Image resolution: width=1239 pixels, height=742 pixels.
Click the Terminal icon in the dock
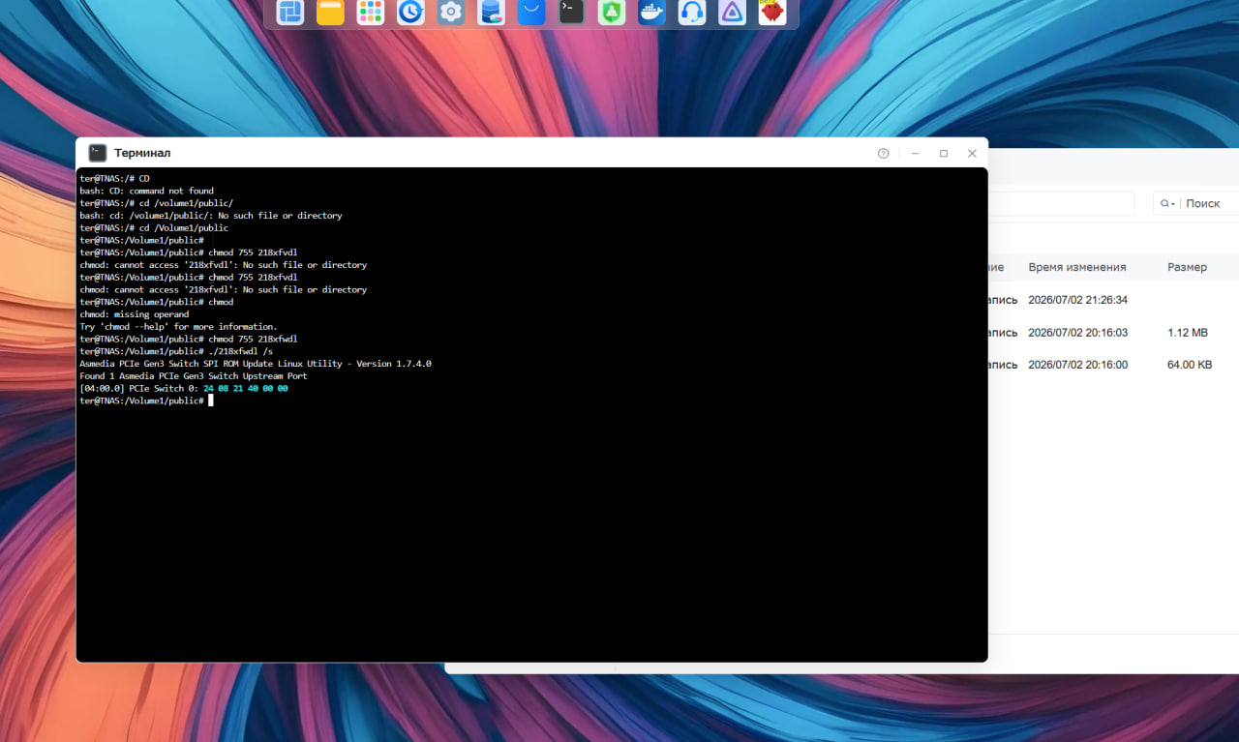[571, 12]
